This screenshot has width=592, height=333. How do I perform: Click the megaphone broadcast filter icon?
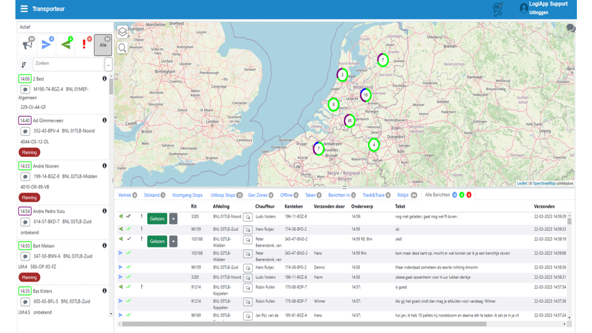(x=28, y=45)
